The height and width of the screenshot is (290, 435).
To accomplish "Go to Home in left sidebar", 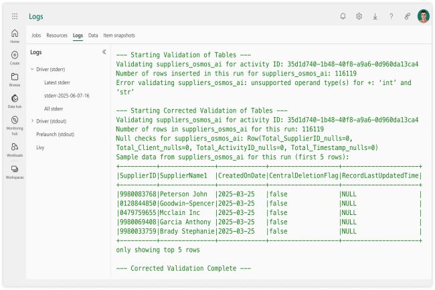I will [15, 36].
